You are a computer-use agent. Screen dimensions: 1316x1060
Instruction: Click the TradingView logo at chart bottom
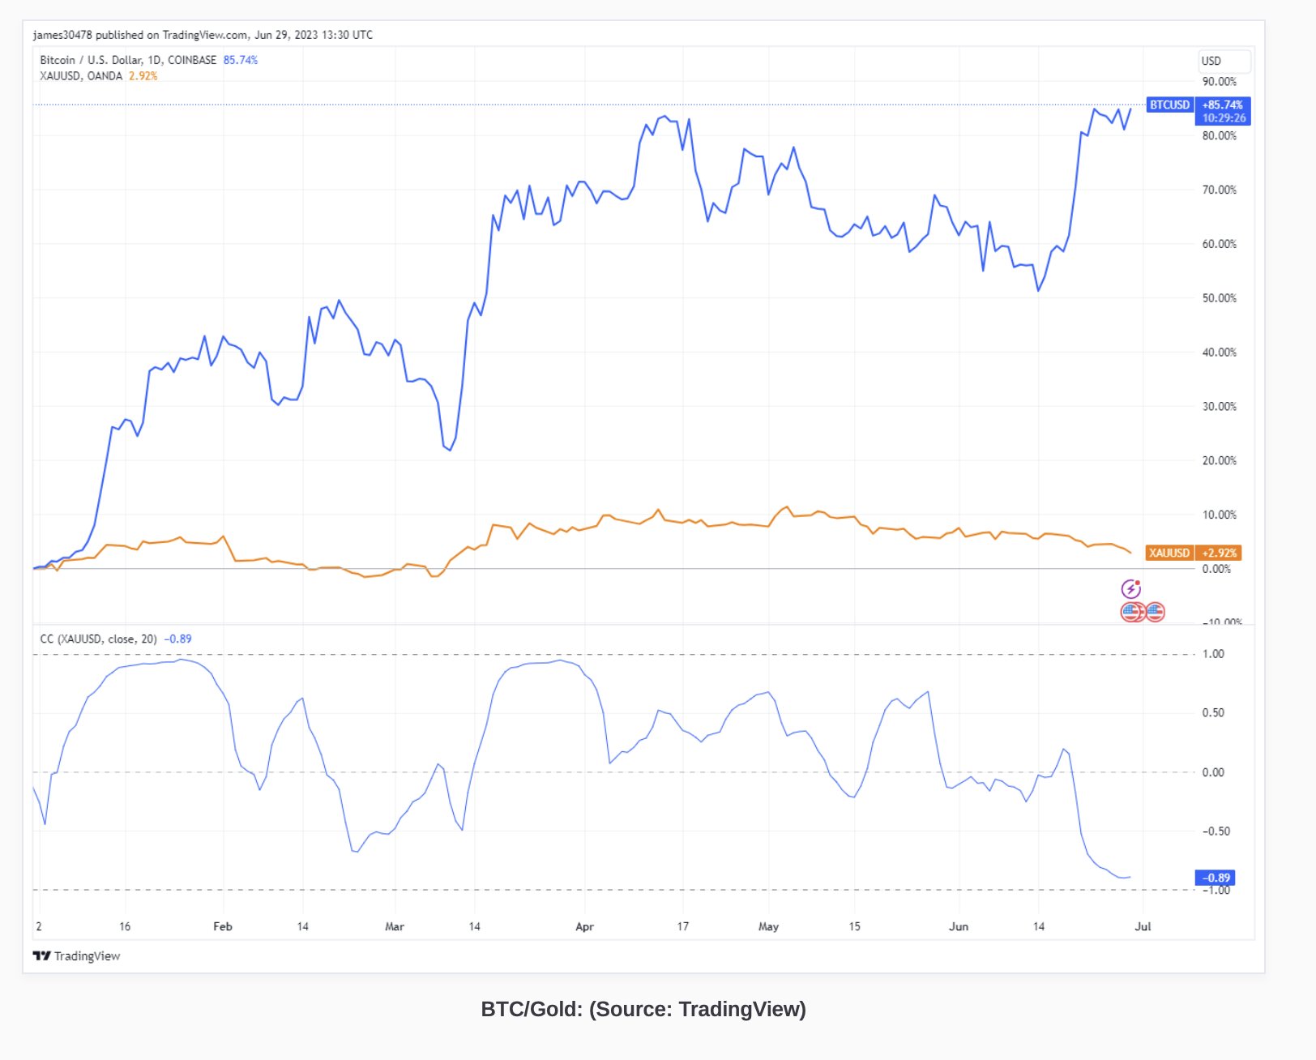[x=76, y=956]
